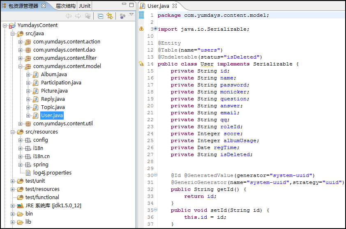Click the underlined User class name

click(207, 64)
